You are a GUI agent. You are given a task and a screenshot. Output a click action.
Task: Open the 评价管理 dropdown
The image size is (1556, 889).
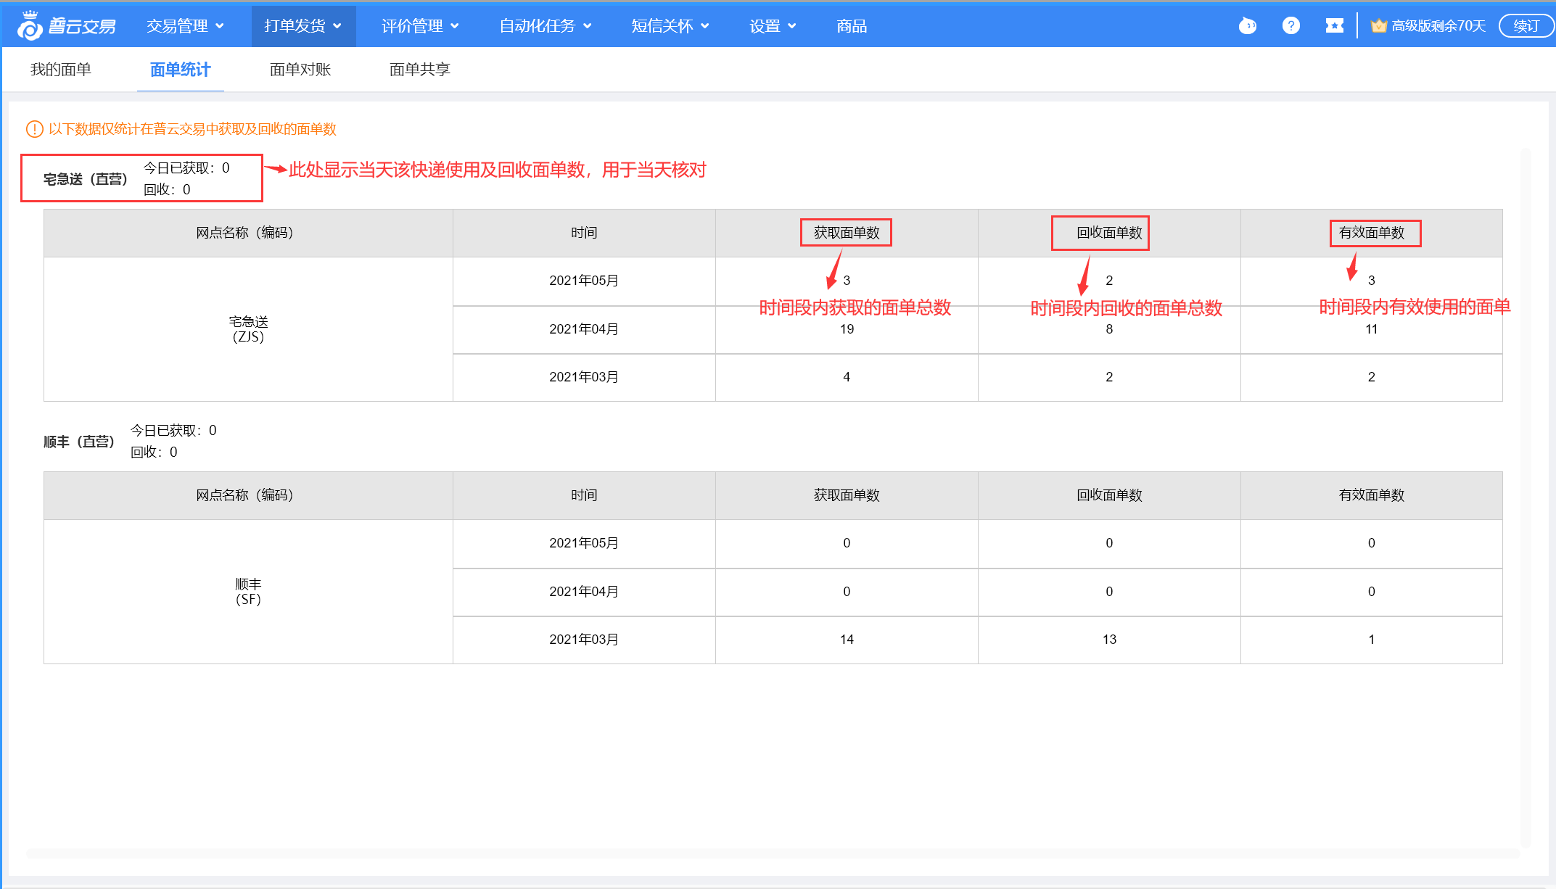tap(420, 26)
